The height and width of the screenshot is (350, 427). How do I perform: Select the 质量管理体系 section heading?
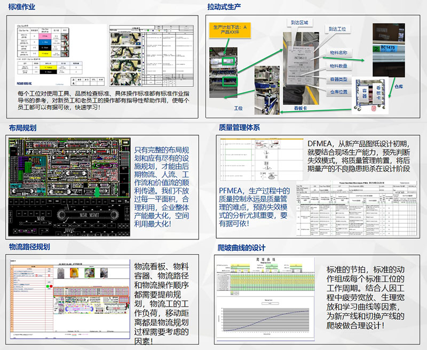click(239, 127)
